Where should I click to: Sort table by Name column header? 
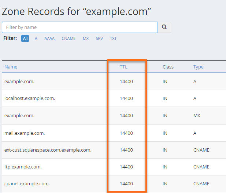(11, 67)
